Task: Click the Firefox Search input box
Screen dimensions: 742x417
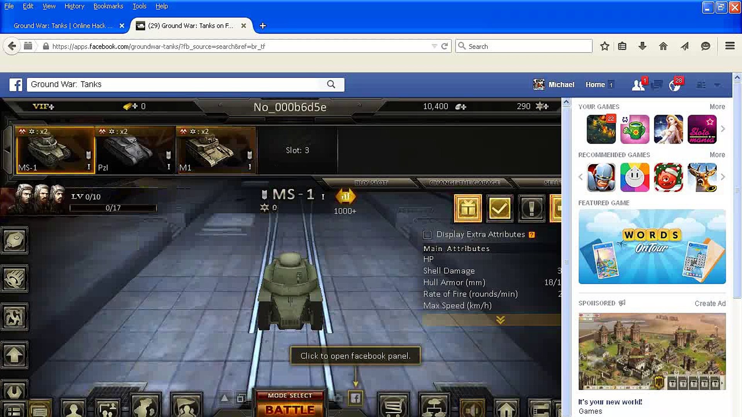Action: pos(524,46)
